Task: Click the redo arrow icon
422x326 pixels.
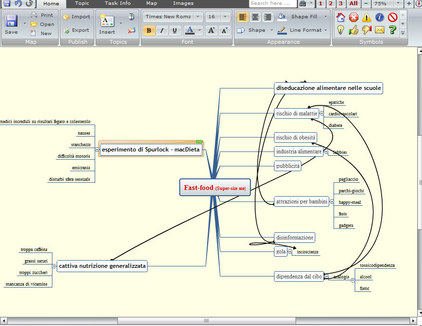Action: point(29,3)
